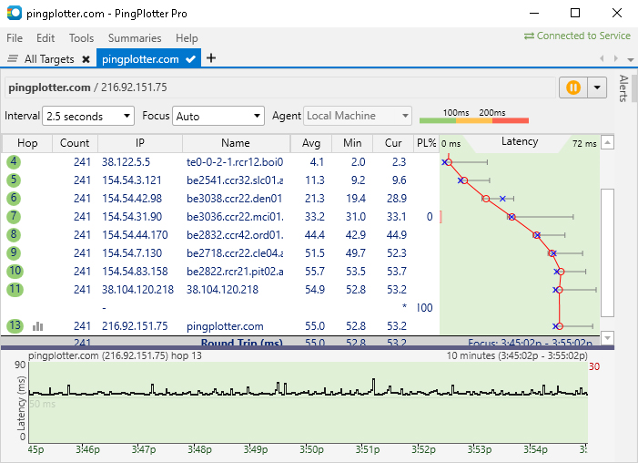Click the All Targets list icon

pyautogui.click(x=13, y=59)
